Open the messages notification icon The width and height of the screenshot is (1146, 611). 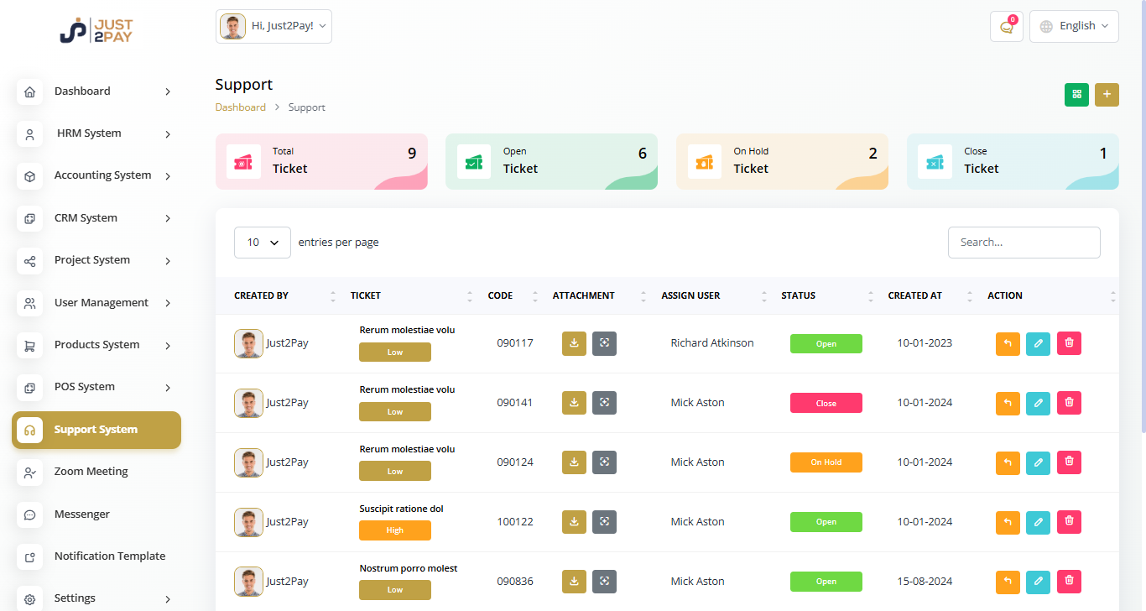pyautogui.click(x=1006, y=26)
